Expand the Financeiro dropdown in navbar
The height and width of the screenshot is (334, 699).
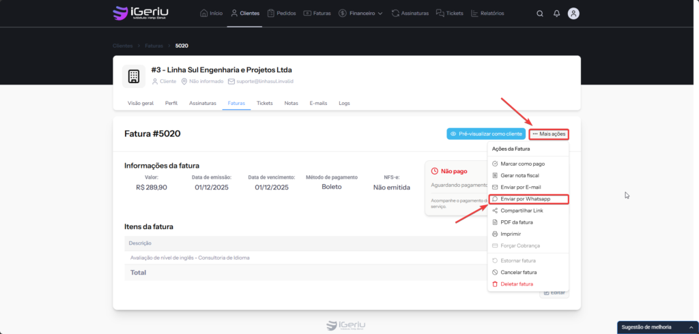click(360, 13)
